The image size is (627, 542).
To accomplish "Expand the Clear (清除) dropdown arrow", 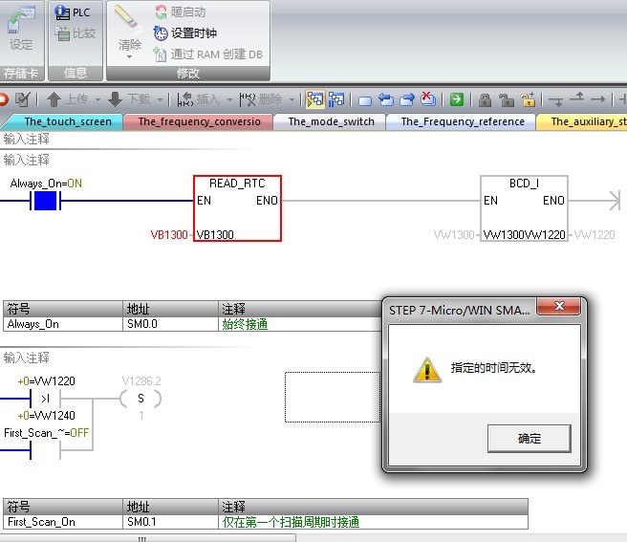I will tap(129, 57).
